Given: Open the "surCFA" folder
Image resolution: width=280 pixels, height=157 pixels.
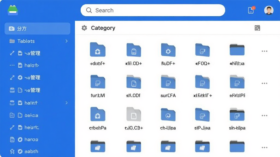Looking at the screenshot, I should coord(168,82).
